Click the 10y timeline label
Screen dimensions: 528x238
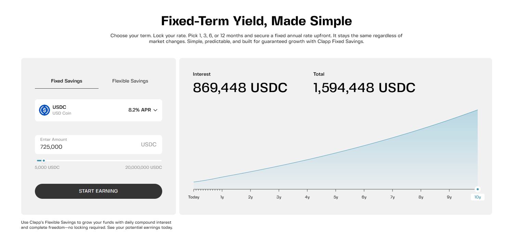(478, 197)
